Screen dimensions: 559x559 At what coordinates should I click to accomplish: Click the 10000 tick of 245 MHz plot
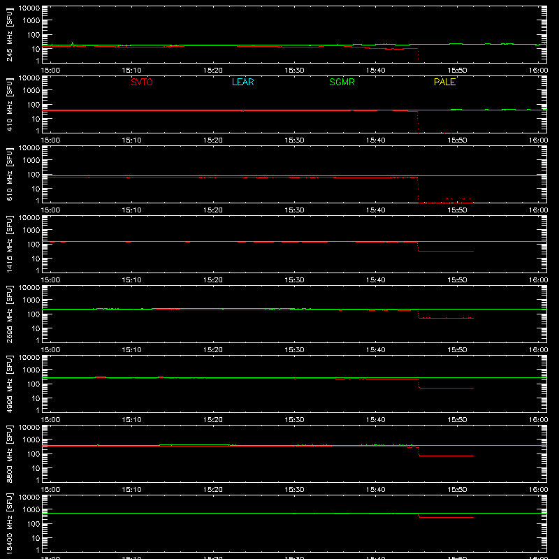29,8
